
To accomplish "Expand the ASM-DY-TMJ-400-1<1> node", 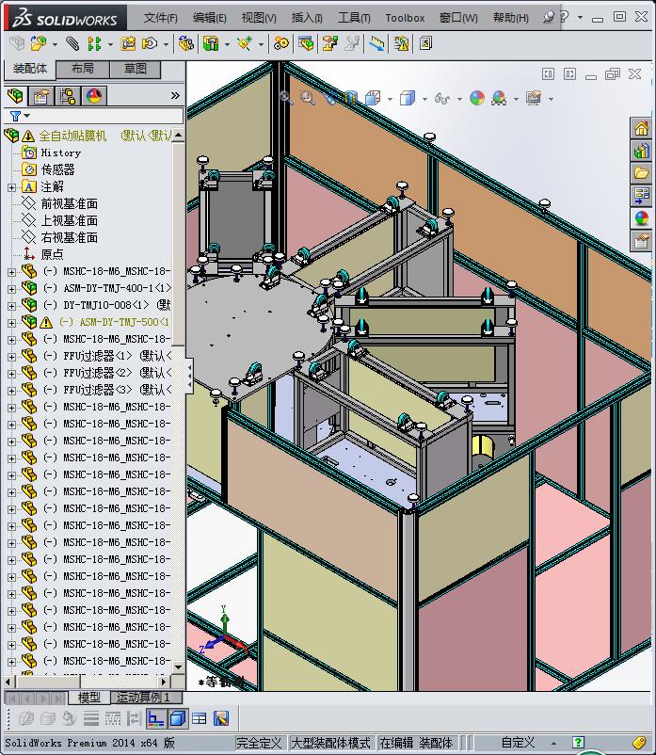I will click(x=11, y=289).
